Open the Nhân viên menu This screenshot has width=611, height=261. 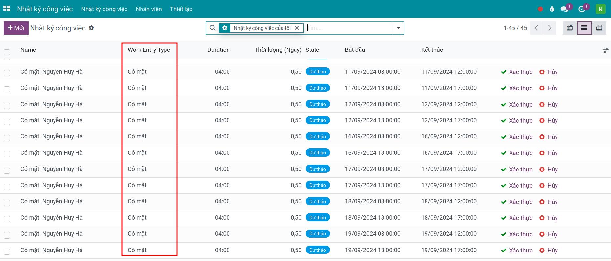(149, 9)
